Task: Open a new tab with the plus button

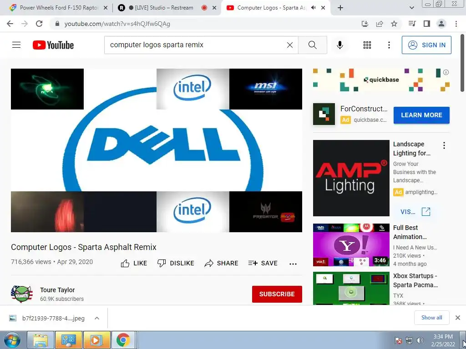Action: point(340,8)
